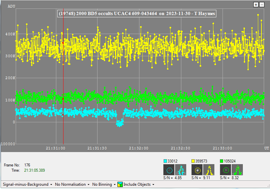Screen dimensions: 270x189
Task: Select the cyan target star aperture thumbnail
Action: [x=169, y=170]
